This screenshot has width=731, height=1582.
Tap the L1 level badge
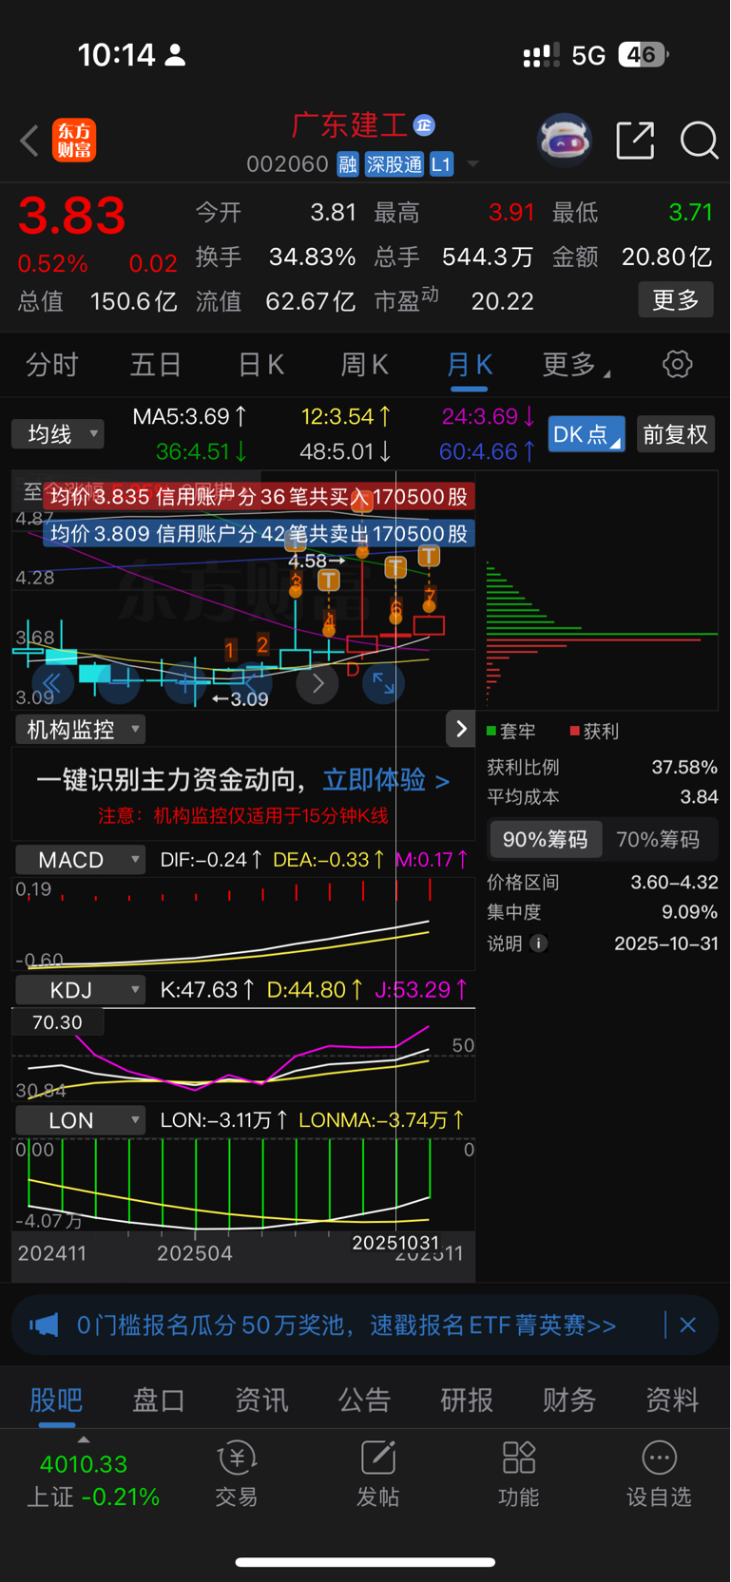click(441, 164)
